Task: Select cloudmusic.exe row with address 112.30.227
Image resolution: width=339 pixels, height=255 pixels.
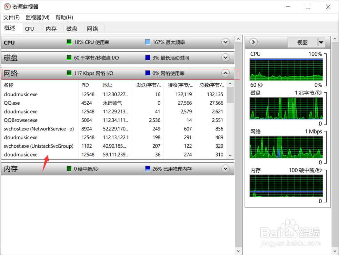Action: pos(114,94)
